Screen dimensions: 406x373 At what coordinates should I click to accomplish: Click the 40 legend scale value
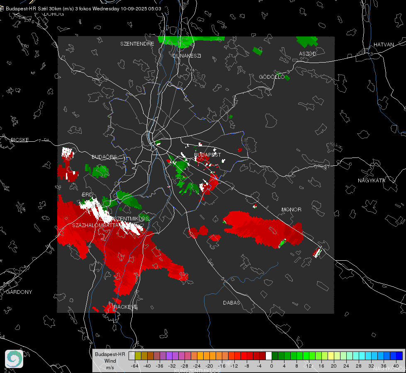(x=396, y=366)
